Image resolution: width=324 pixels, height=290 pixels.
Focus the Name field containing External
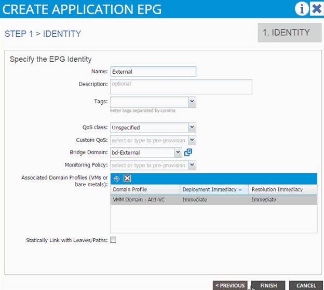(153, 72)
